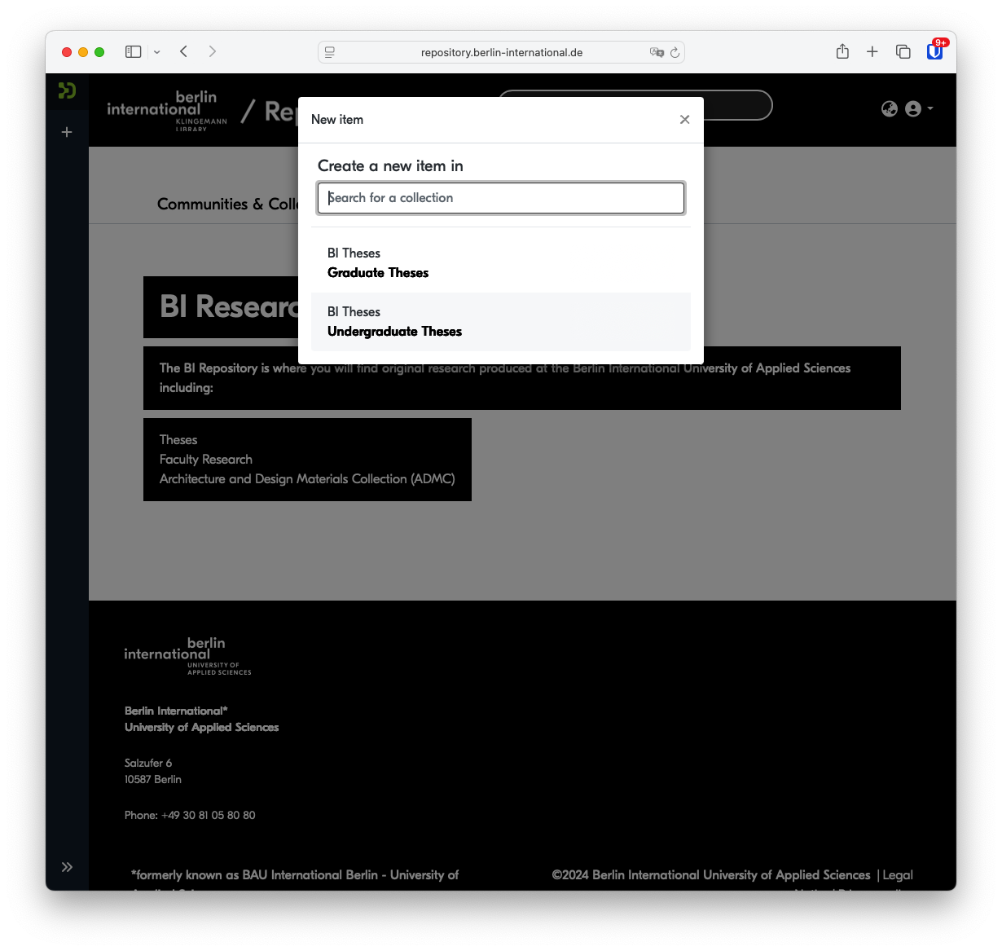Reload the page in address bar

click(x=675, y=53)
